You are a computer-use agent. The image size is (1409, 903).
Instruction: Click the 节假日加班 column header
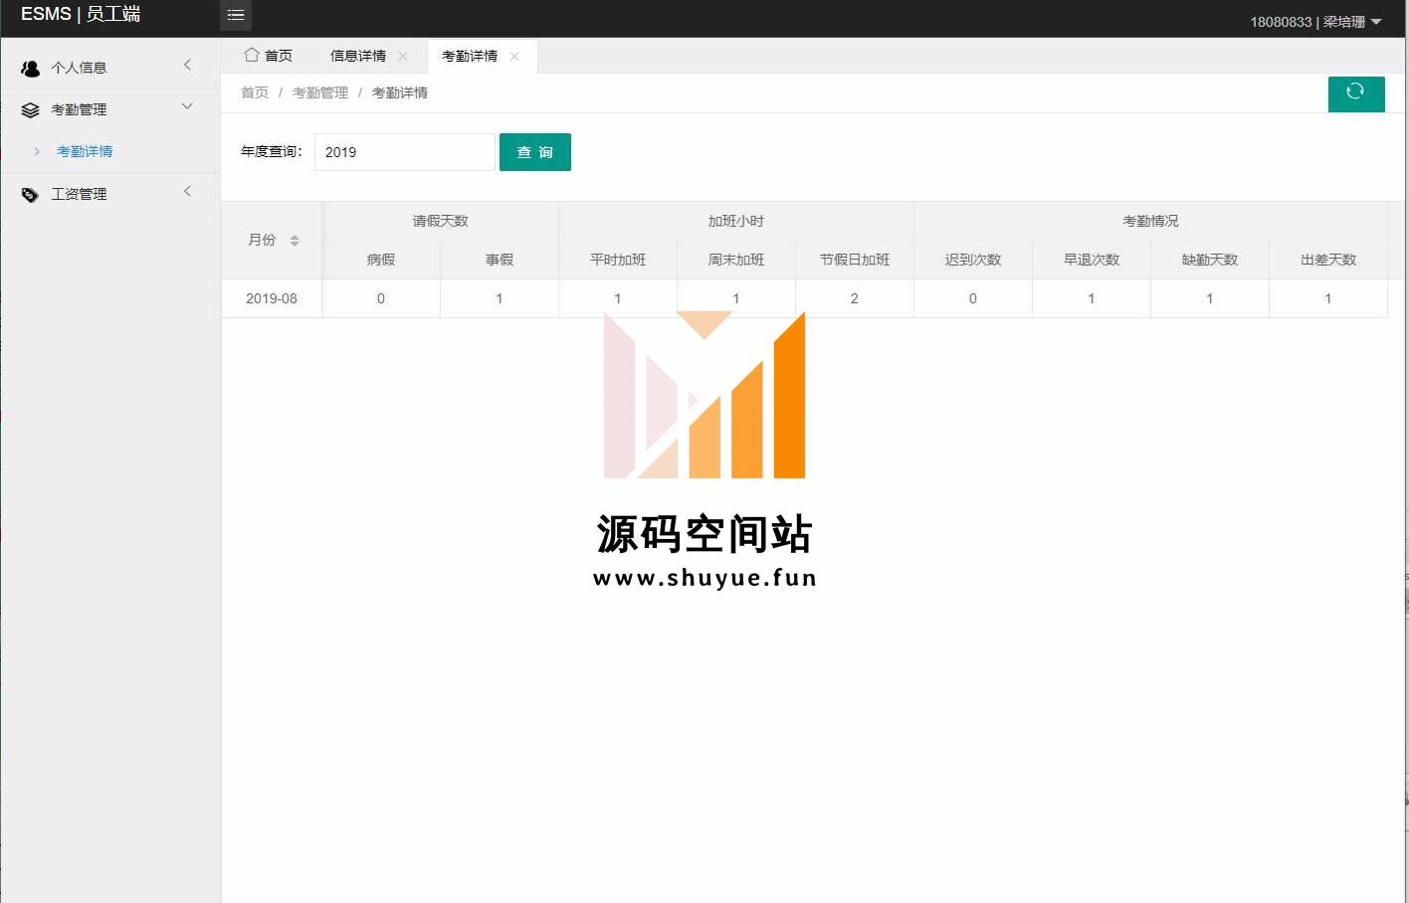click(x=855, y=260)
